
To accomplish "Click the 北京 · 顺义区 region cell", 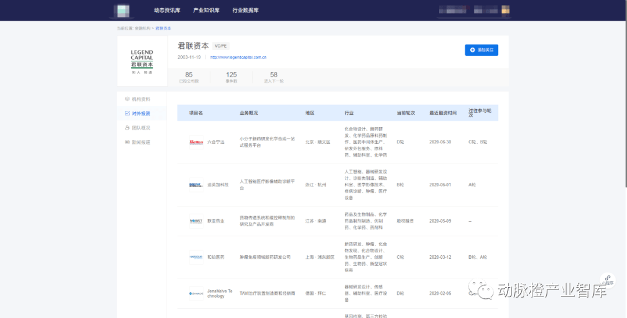I will 318,142.
